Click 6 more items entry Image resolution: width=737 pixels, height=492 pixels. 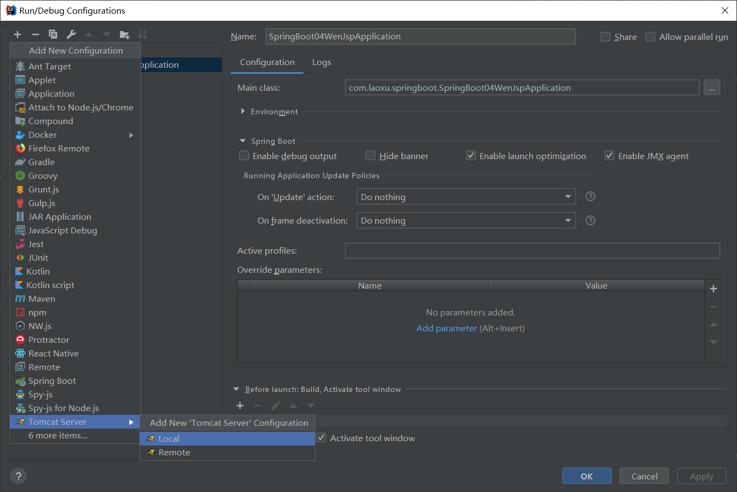pyautogui.click(x=75, y=435)
